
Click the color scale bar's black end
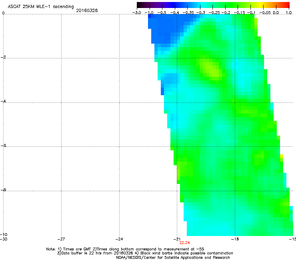pyautogui.click(x=140, y=5)
